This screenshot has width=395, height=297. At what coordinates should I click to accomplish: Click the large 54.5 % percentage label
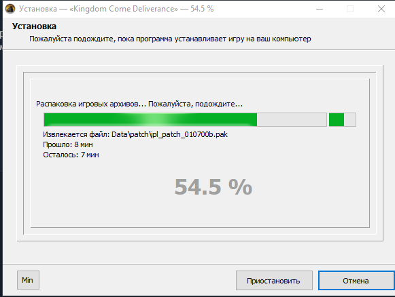(x=213, y=187)
